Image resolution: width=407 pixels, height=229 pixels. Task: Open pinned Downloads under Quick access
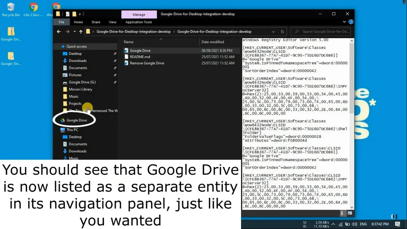[x=78, y=61]
